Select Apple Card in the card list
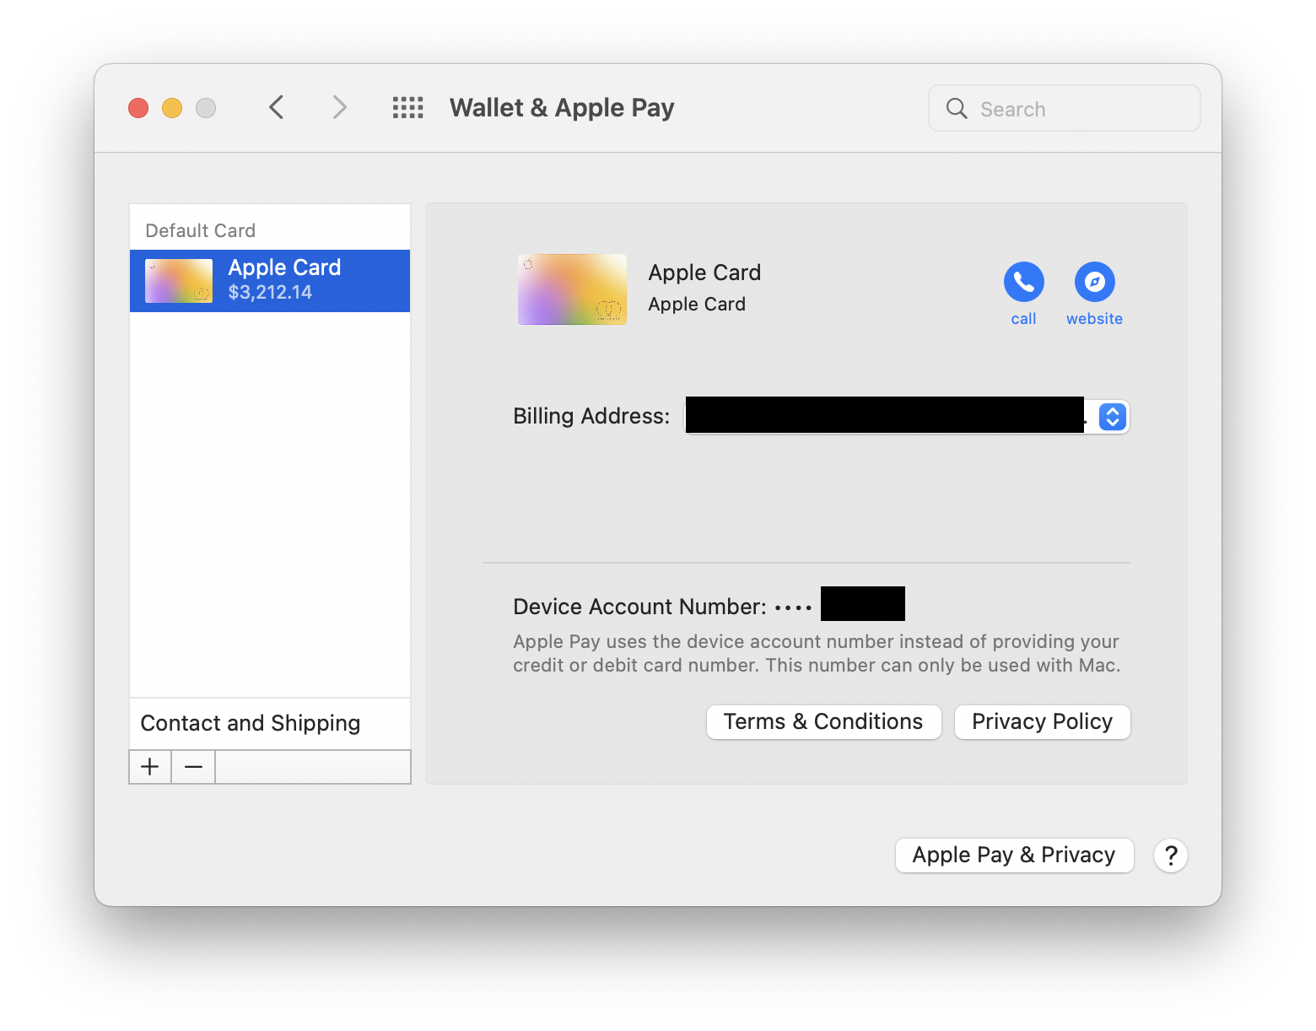 click(x=270, y=281)
